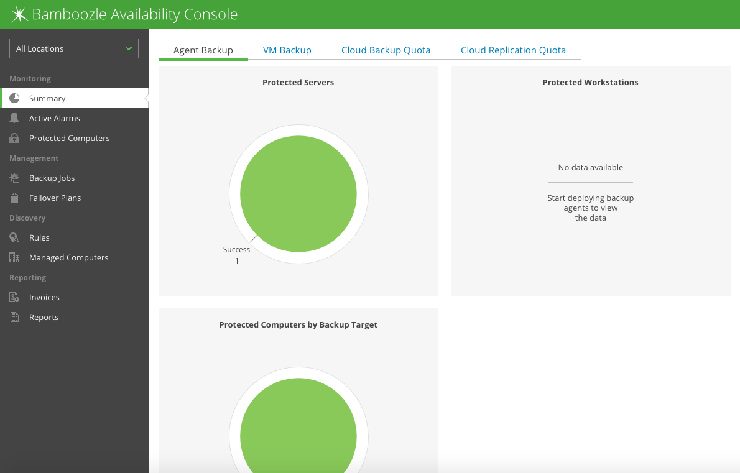Open the Reports page
Image resolution: width=740 pixels, height=473 pixels.
[74, 318]
